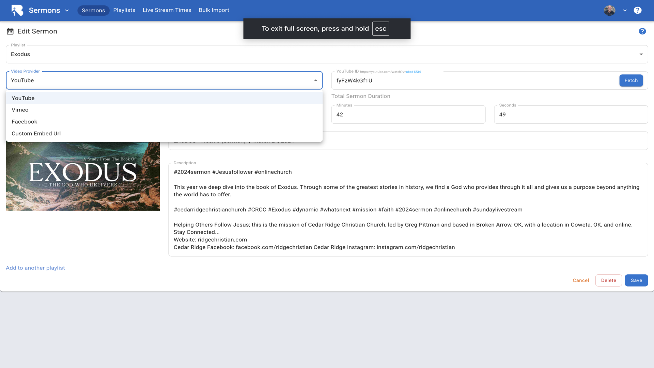The height and width of the screenshot is (368, 654).
Task: Switch to the Playlists tab
Action: (x=124, y=10)
